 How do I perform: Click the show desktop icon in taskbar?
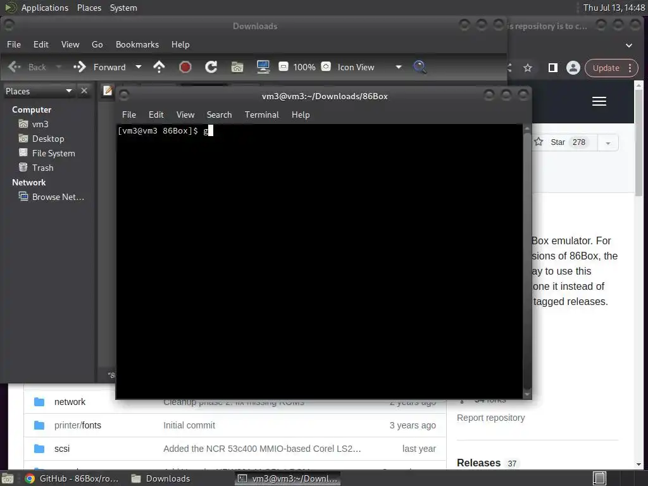[8, 478]
